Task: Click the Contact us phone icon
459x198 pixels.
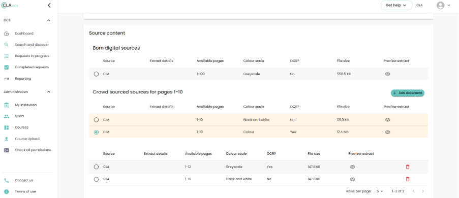Action: [x=7, y=180]
